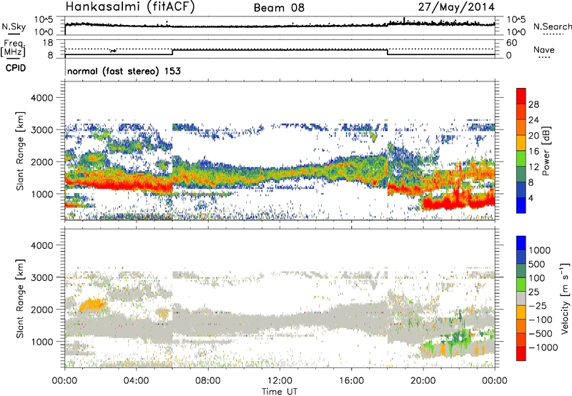Click the Velocity [m s-1] colorbar title
The image size is (572, 396).
click(x=565, y=298)
